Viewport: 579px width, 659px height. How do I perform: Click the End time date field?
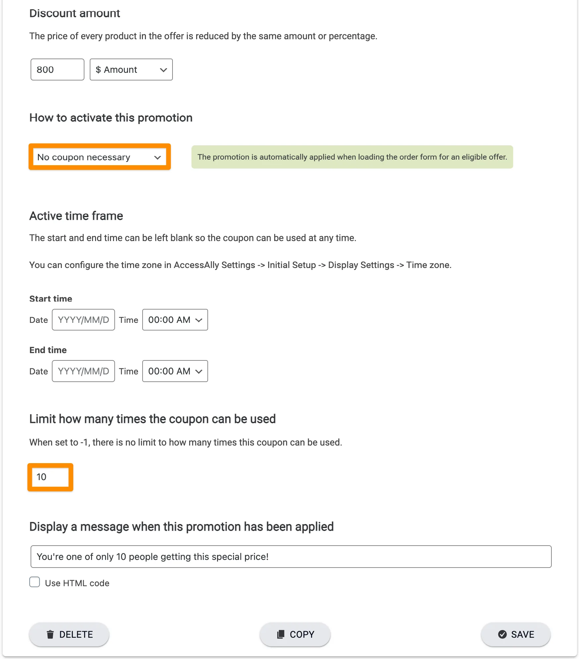click(83, 371)
